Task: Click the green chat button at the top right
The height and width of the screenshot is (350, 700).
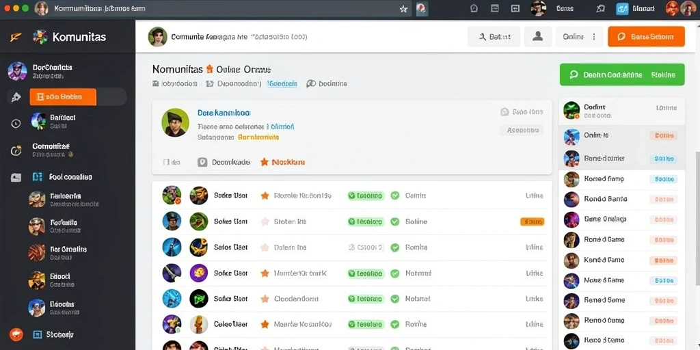Action: tap(622, 75)
